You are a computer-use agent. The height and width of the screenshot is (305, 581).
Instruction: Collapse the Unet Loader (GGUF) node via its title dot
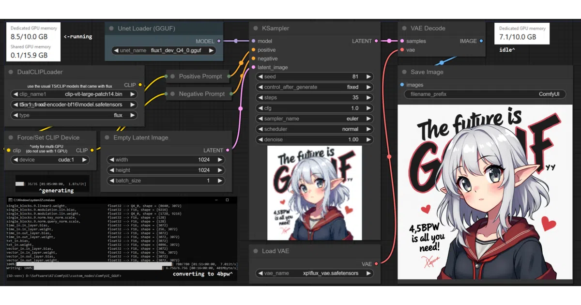(112, 29)
